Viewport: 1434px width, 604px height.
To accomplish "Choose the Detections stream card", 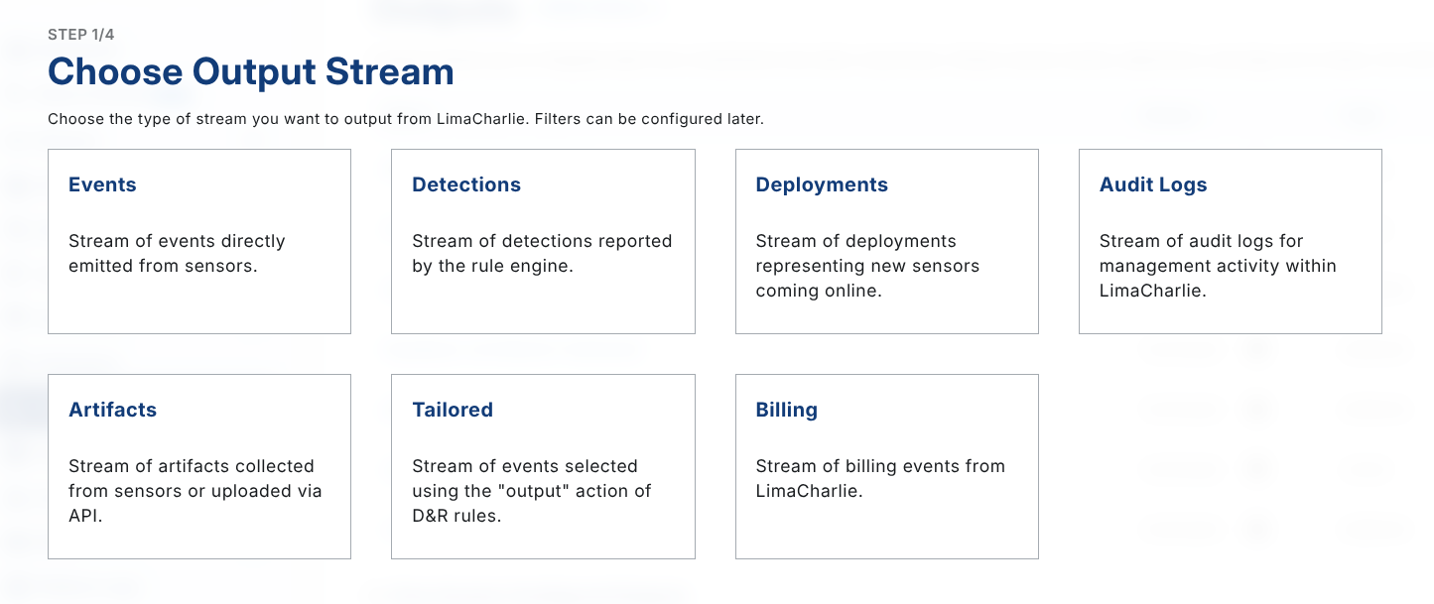I will tap(543, 241).
